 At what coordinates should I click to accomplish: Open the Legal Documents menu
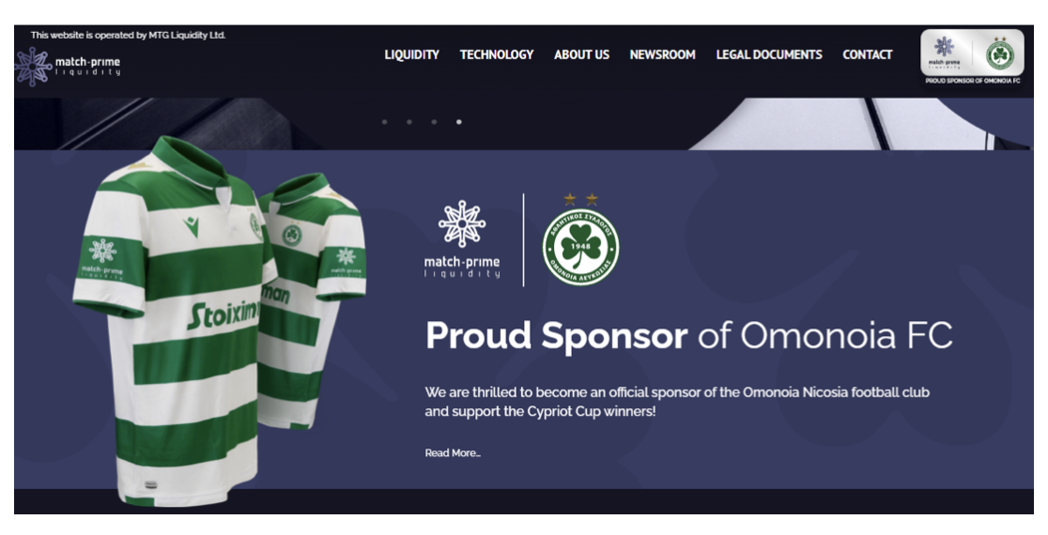pyautogui.click(x=769, y=54)
